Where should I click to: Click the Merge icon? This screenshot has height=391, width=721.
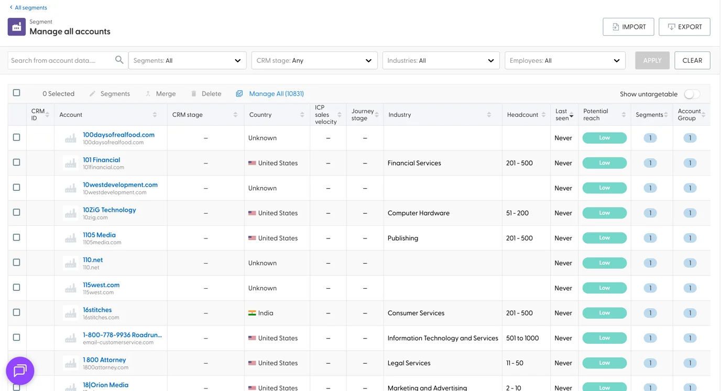148,94
